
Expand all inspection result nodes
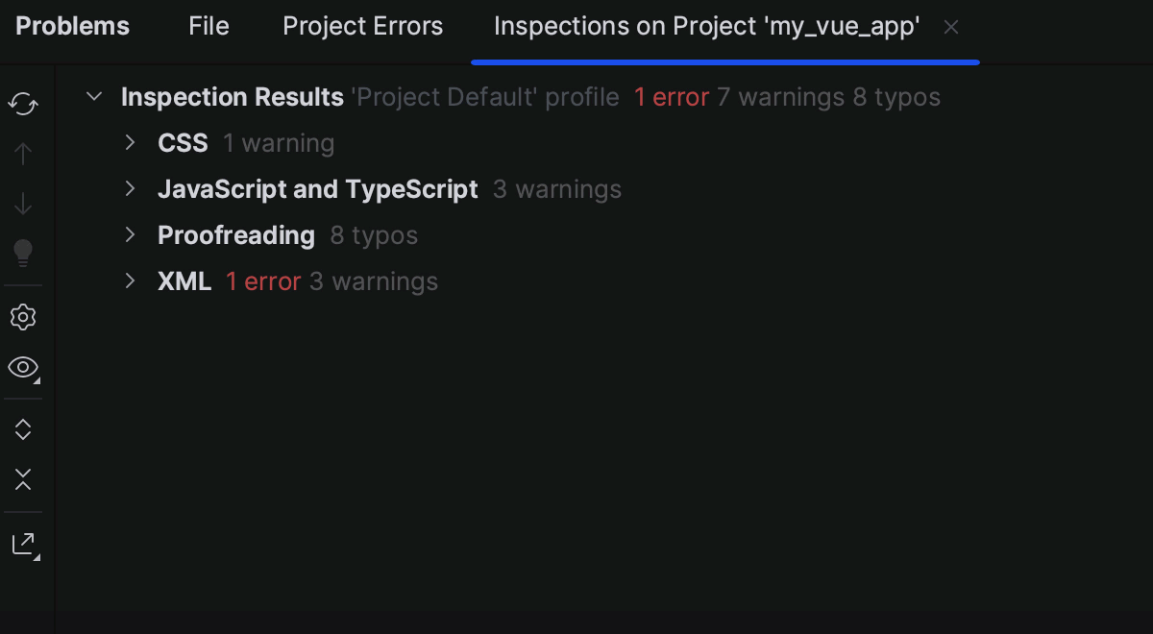pos(23,429)
